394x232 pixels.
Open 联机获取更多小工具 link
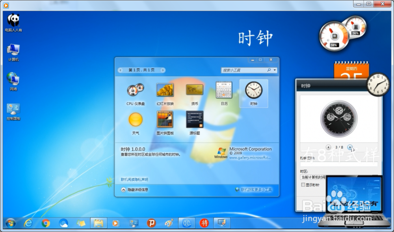pyautogui.click(x=253, y=190)
